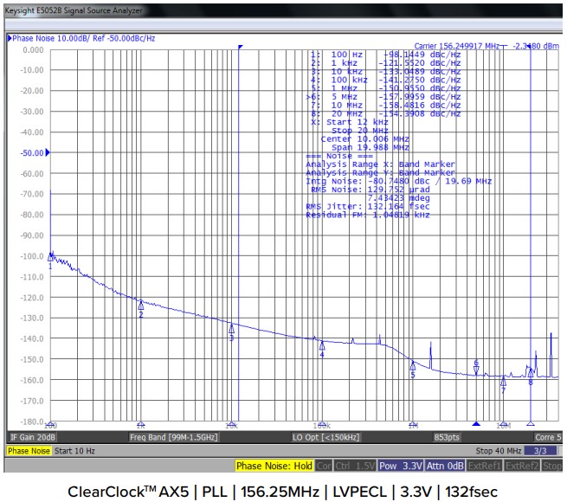This screenshot has width=567, height=502.
Task: Click the Stop 40 MHz text
Action: pyautogui.click(x=499, y=451)
